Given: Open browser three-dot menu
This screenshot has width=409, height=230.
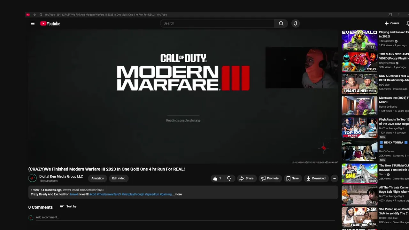Looking at the screenshot, I should pos(398,15).
